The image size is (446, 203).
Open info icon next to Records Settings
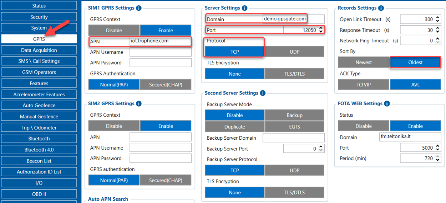381,8
